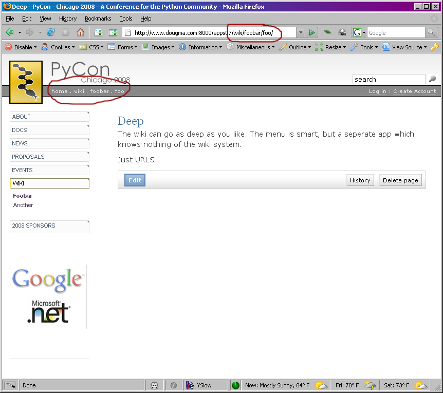This screenshot has height=393, width=443.
Task: Click the Firefox Home toolbar icon
Action: point(80,32)
